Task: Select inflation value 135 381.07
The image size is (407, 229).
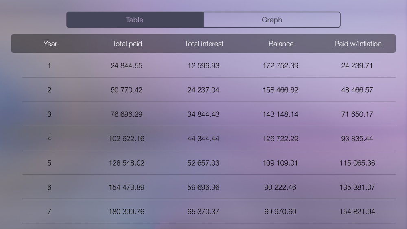Action: click(x=357, y=187)
